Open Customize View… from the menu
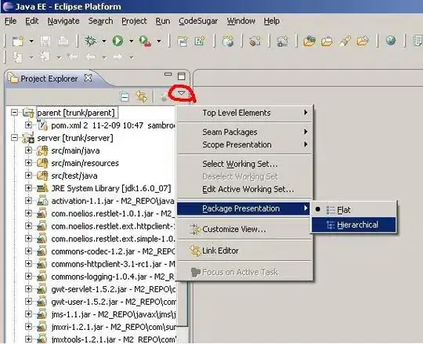This screenshot has width=423, height=344. (244, 230)
